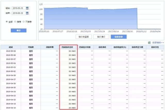
Task: Select the 不推荐 radio button
Action: point(23,22)
